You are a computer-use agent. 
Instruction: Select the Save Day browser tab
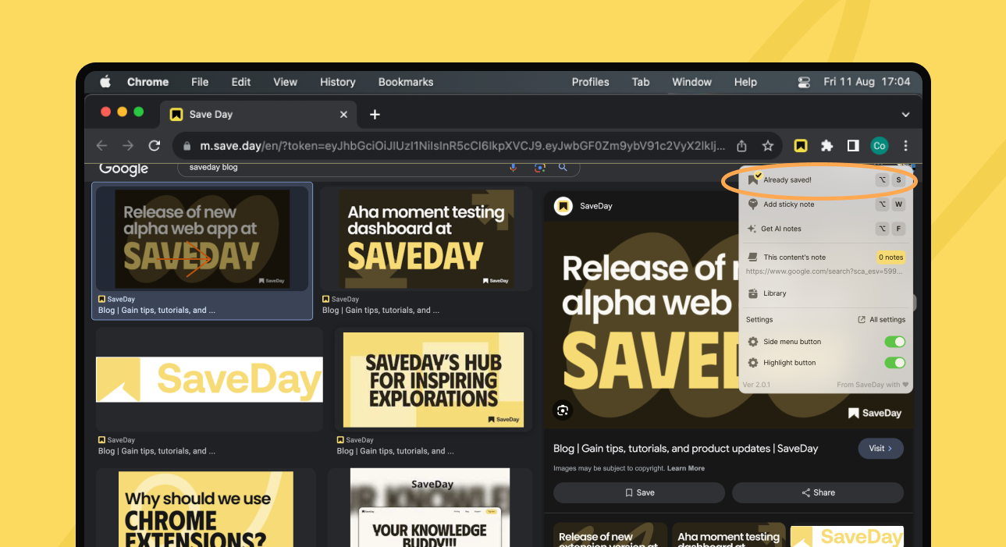pos(259,115)
